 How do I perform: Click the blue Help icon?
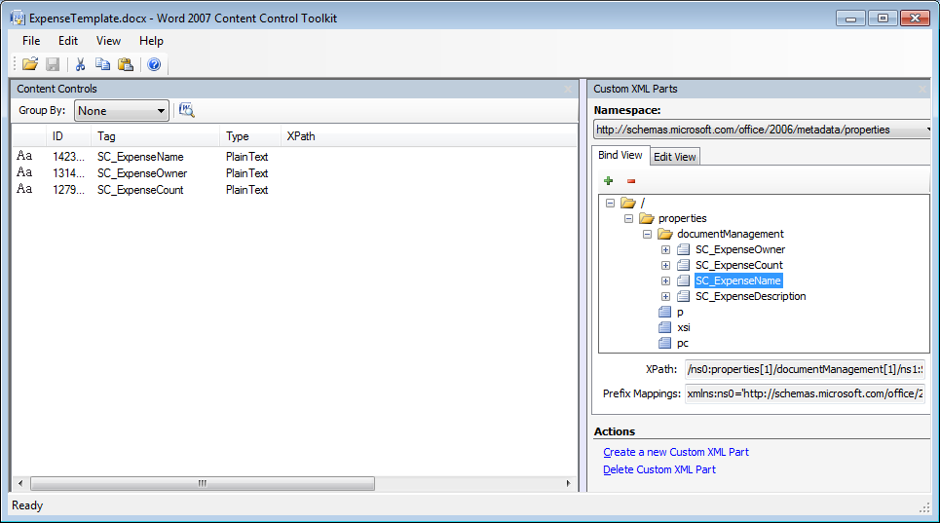click(154, 64)
